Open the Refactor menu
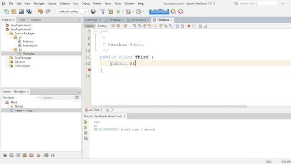Viewport: 291px width, 164px height. [x=65, y=4]
